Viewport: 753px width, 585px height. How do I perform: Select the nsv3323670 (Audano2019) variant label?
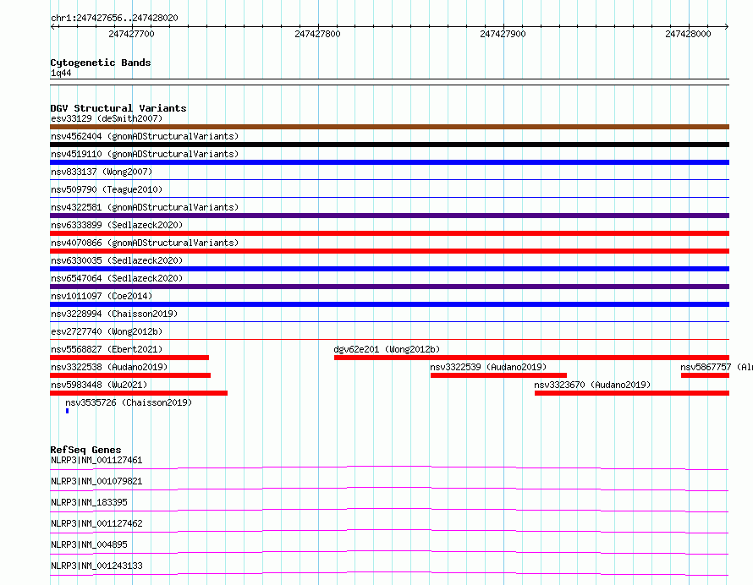pos(591,385)
